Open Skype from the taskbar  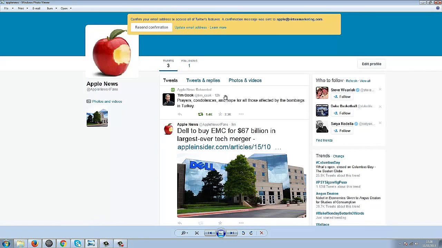coord(77,244)
